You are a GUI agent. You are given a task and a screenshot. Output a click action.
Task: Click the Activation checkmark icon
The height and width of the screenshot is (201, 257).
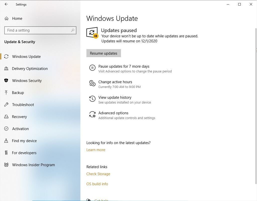[x=6, y=129]
